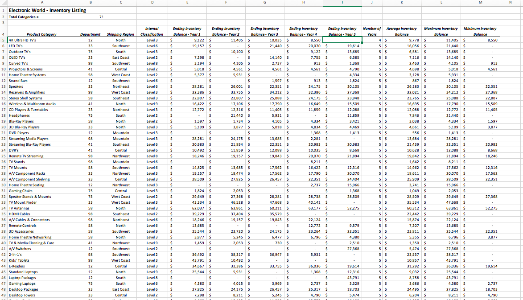Click the 'Shipping Region' header cell
523x300 pixels.
click(x=121, y=31)
